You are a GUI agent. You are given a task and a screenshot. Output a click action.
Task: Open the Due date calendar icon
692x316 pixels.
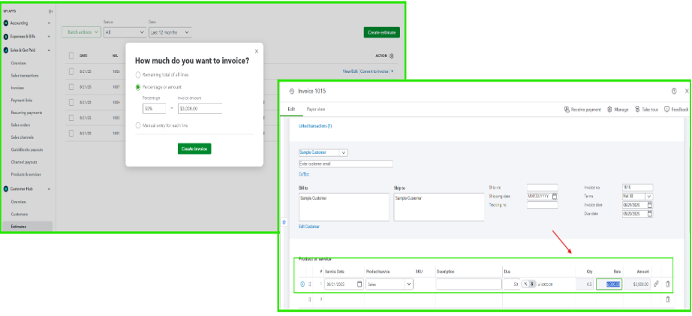[650, 214]
